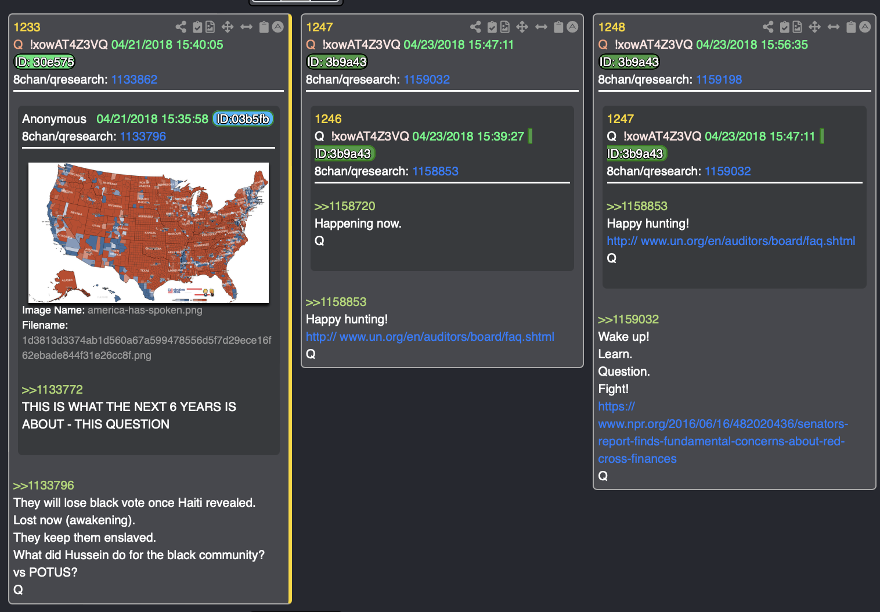Click share icon on post 1247
Viewport: 880px width, 612px height.
coord(475,27)
